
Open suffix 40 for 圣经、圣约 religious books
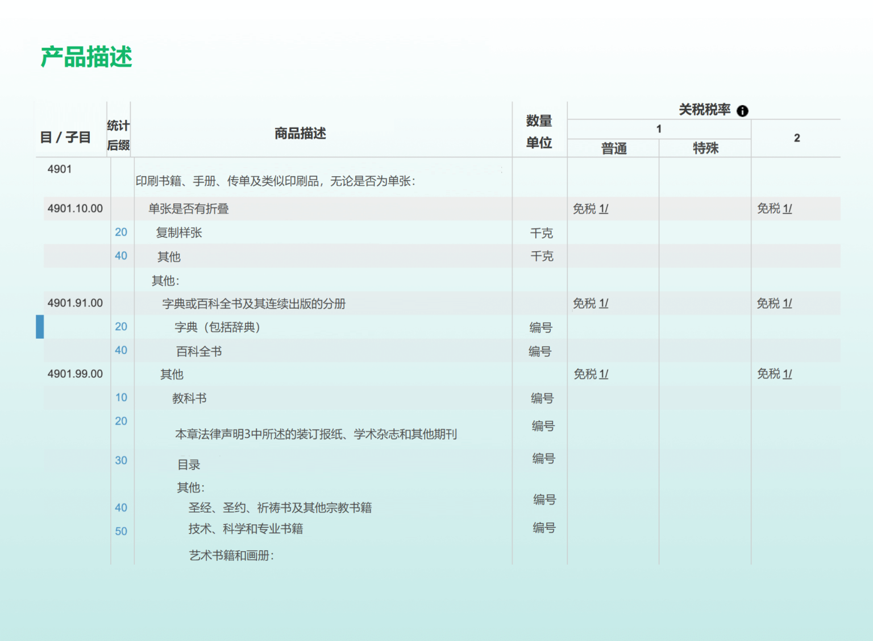pos(121,507)
